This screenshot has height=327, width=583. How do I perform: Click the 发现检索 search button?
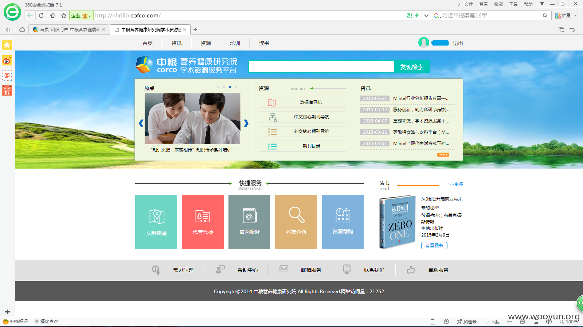point(412,67)
